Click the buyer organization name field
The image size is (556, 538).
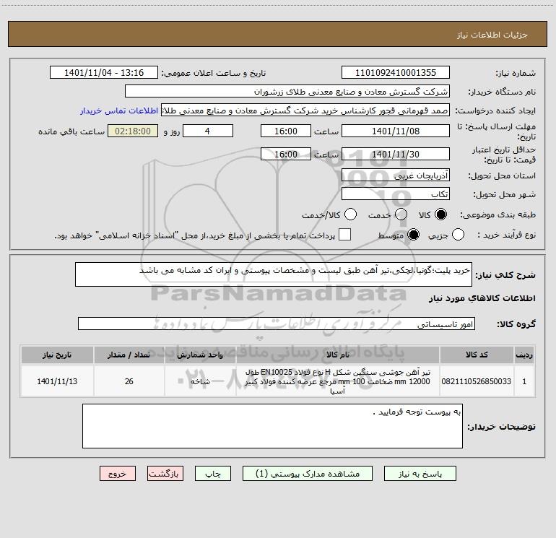coord(287,92)
